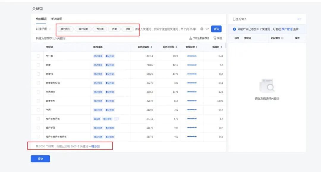The height and width of the screenshot is (172, 321).
Task: Sort by 月均搜索量 column arrows
Action: pos(151,47)
